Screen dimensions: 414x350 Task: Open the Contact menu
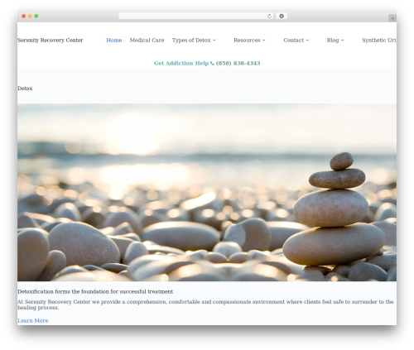tap(293, 41)
